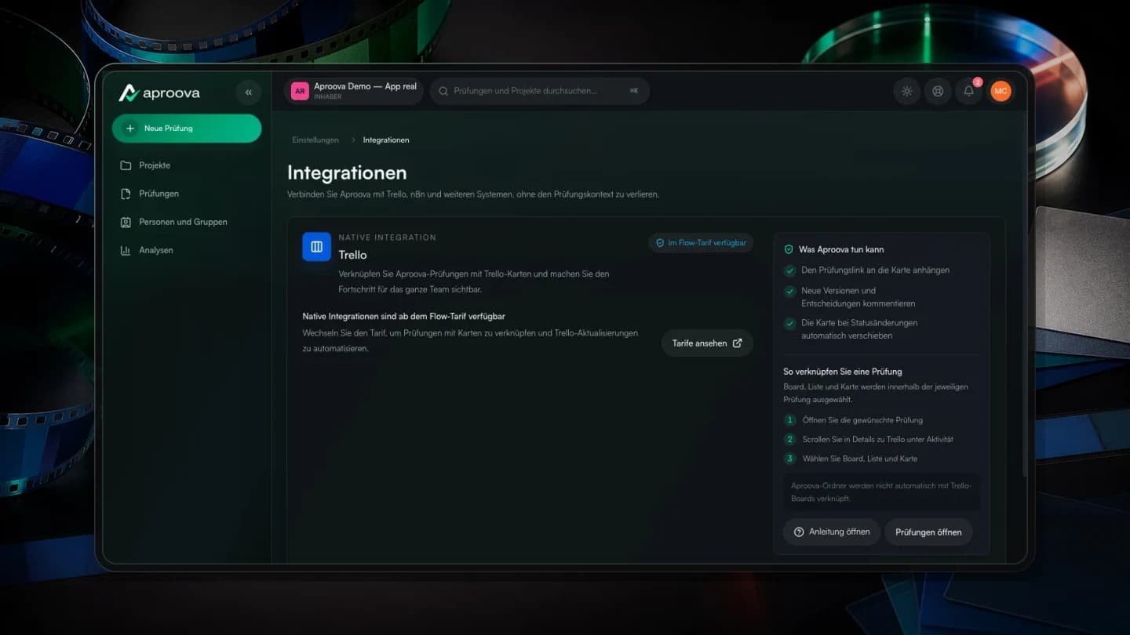This screenshot has height=635, width=1130.
Task: Click the Projekte folder icon
Action: [126, 165]
